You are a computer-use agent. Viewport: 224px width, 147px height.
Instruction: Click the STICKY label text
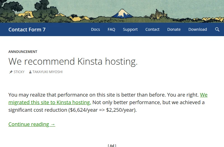[19, 72]
